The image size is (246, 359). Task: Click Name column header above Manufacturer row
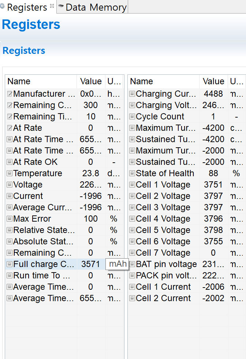(x=19, y=81)
